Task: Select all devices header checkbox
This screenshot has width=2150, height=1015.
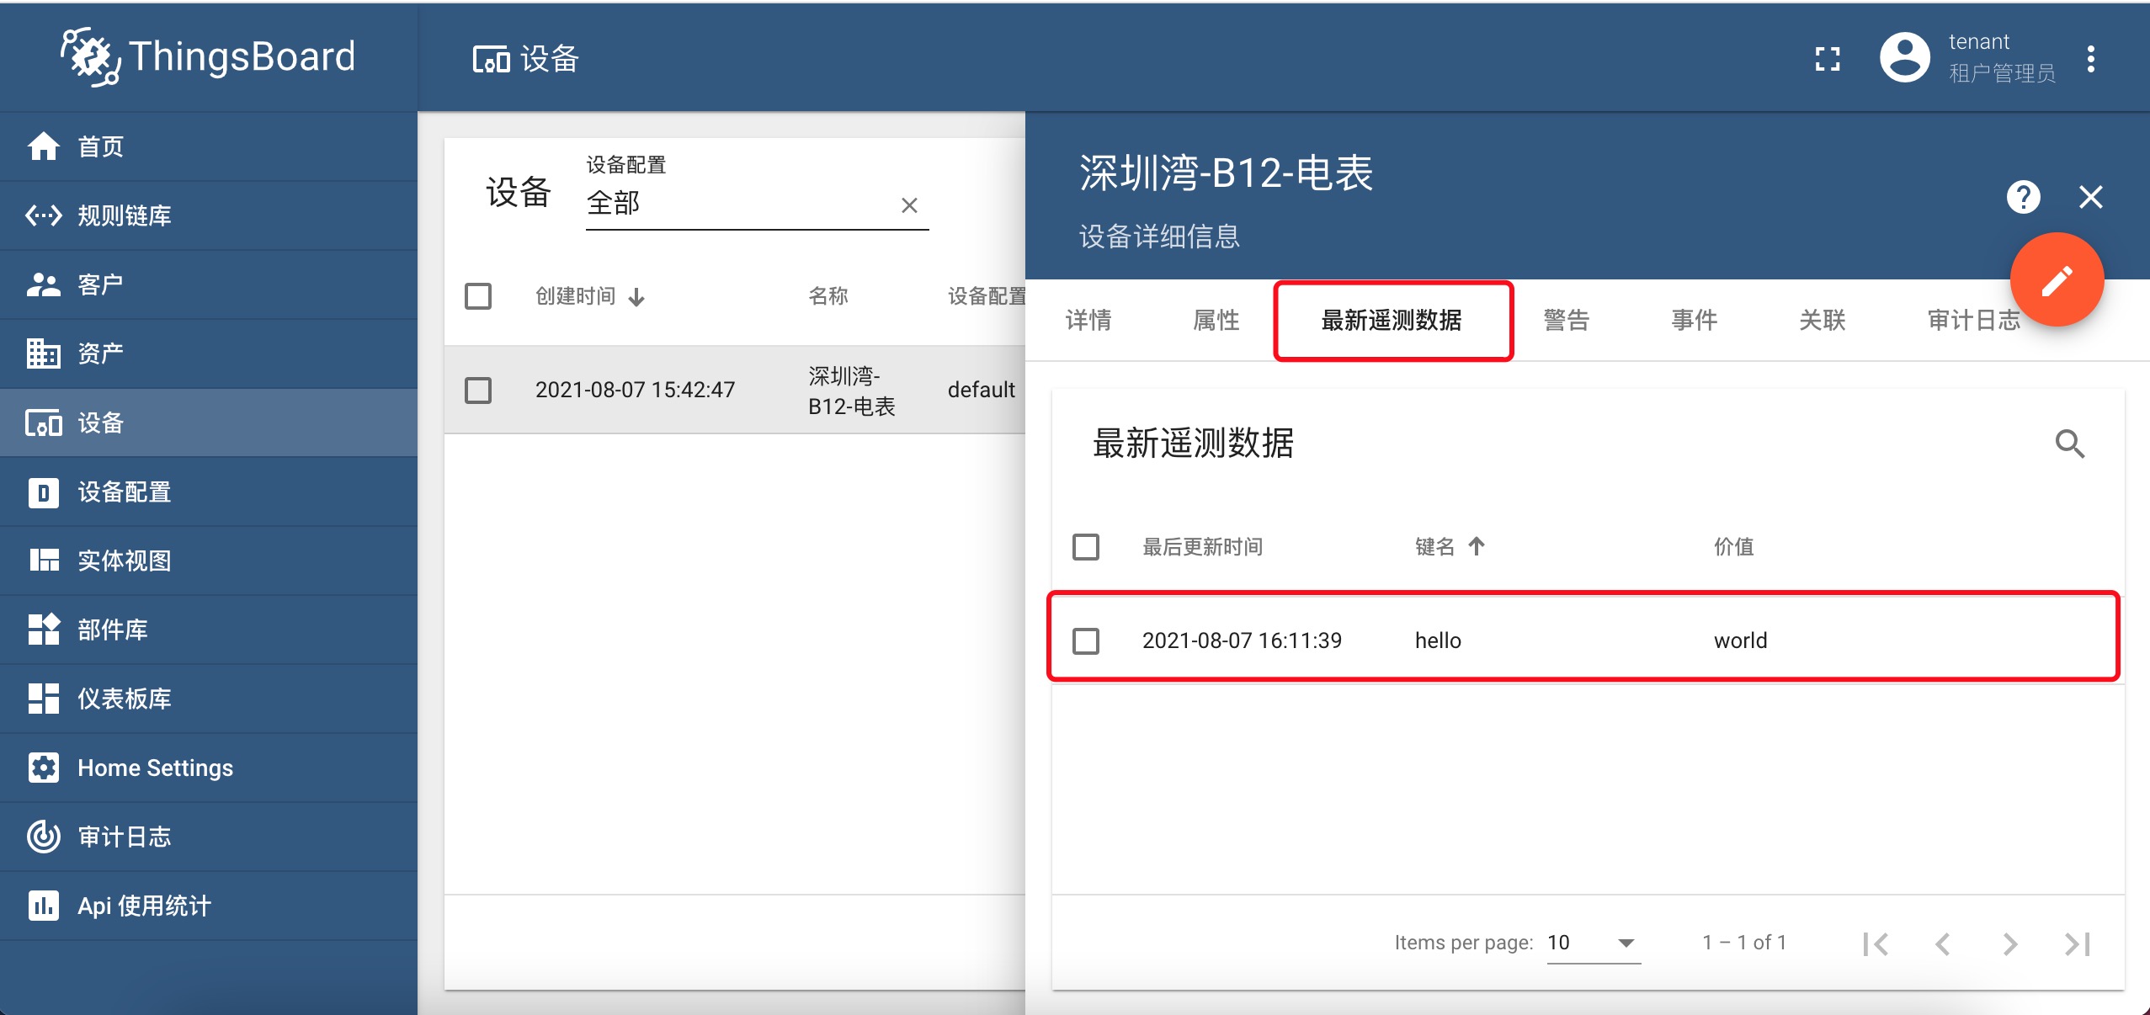Action: coord(478,296)
